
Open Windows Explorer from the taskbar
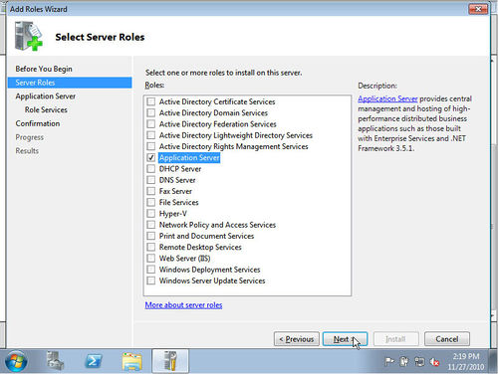coord(131,361)
